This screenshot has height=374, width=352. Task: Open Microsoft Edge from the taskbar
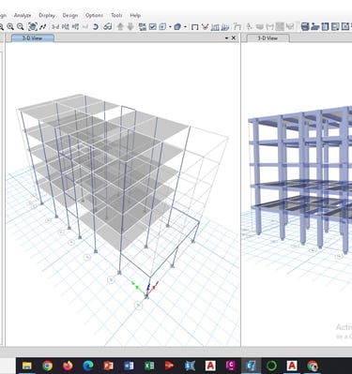coord(88,366)
